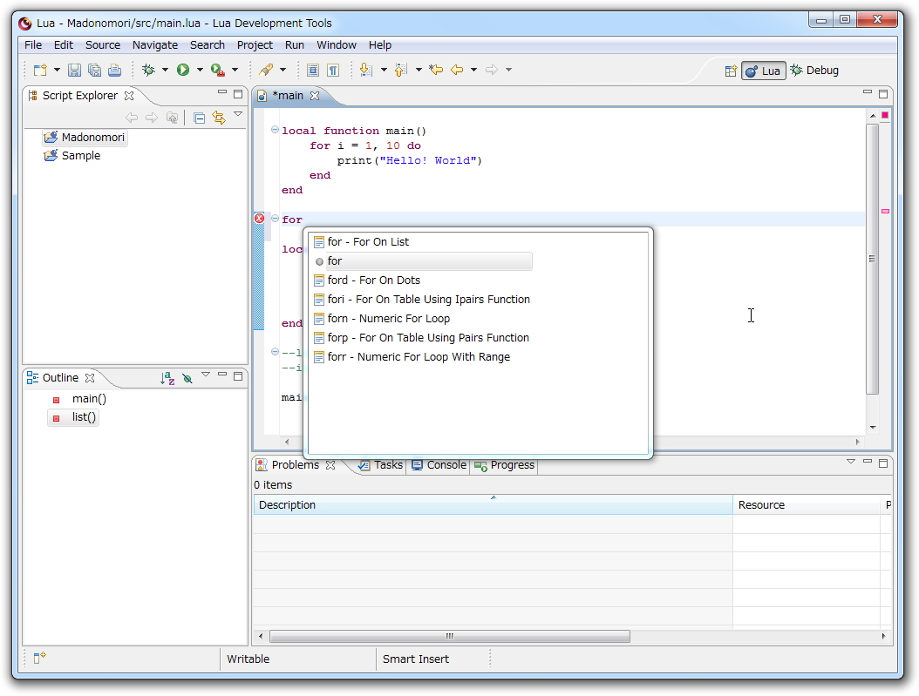
Task: Collapse the main function fold marker
Action: pos(275,131)
